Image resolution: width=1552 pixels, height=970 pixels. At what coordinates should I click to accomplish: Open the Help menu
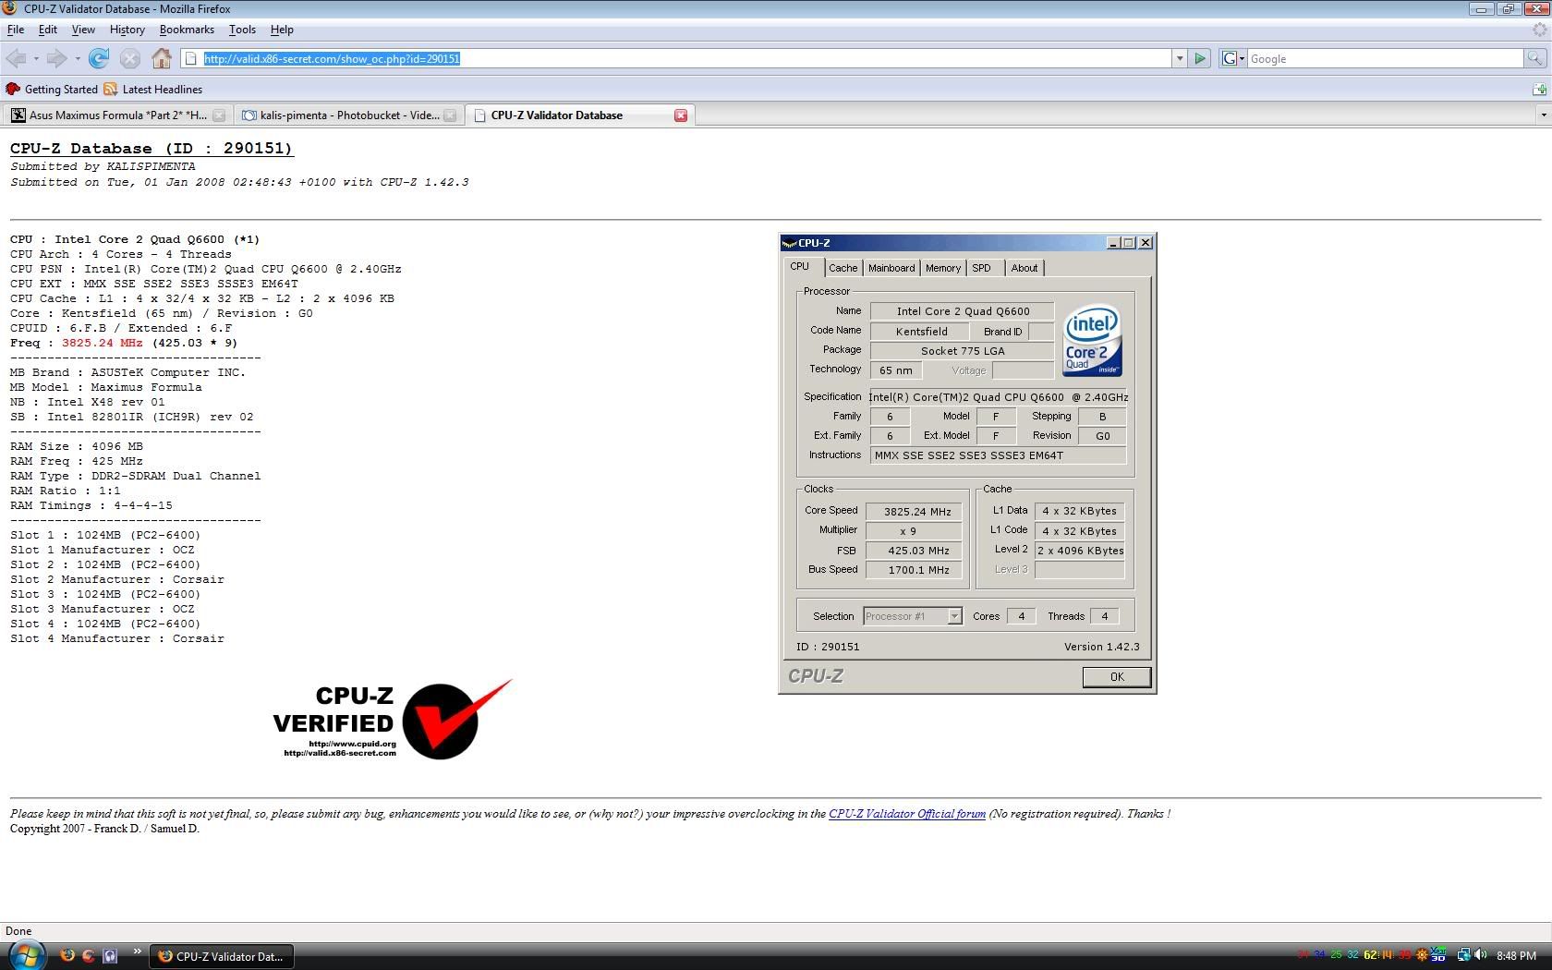[x=282, y=30]
